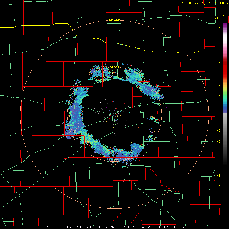Click legend value 7

[x=220, y=28]
